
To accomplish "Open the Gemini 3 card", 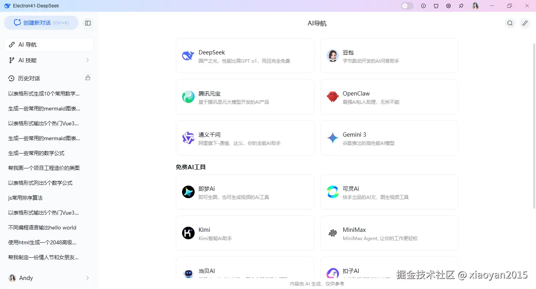I will tap(389, 138).
